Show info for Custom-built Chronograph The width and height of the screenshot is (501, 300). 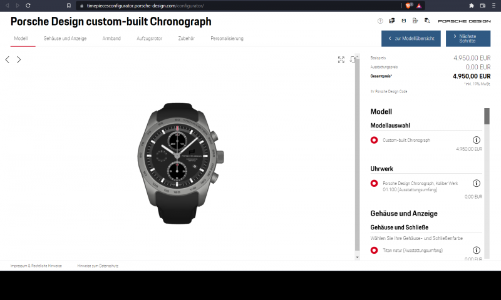coord(476,141)
